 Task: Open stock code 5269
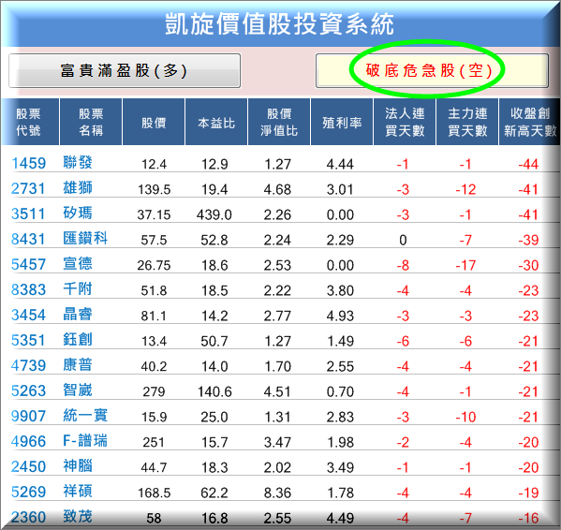(x=29, y=493)
